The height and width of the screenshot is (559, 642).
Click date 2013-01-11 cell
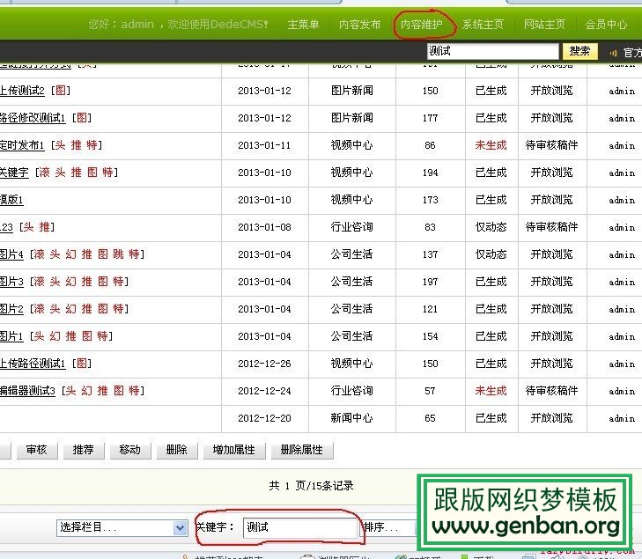(x=264, y=145)
